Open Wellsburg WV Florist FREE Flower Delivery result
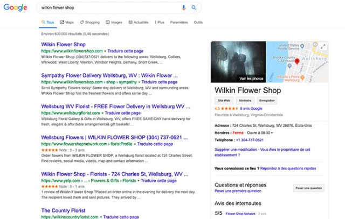Viewport: 345px width, 219px height. pos(115,107)
